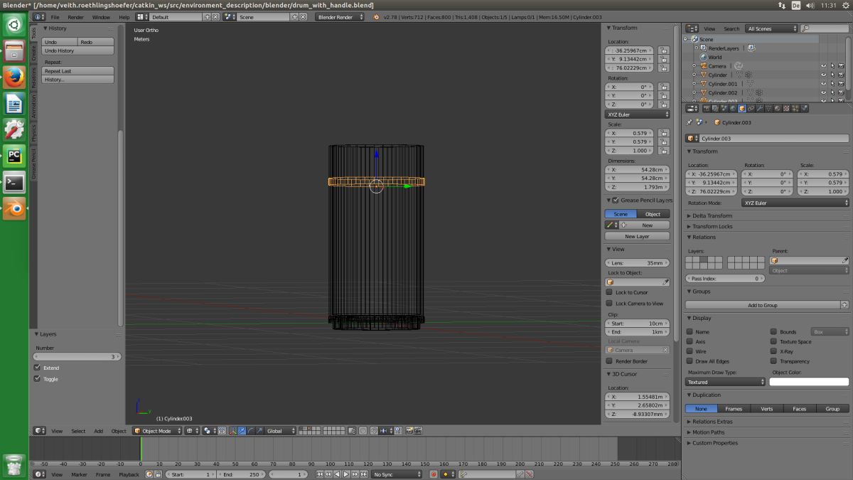Enable the Lock to Cursor checkbox
This screenshot has width=853, height=480.
pyautogui.click(x=609, y=292)
